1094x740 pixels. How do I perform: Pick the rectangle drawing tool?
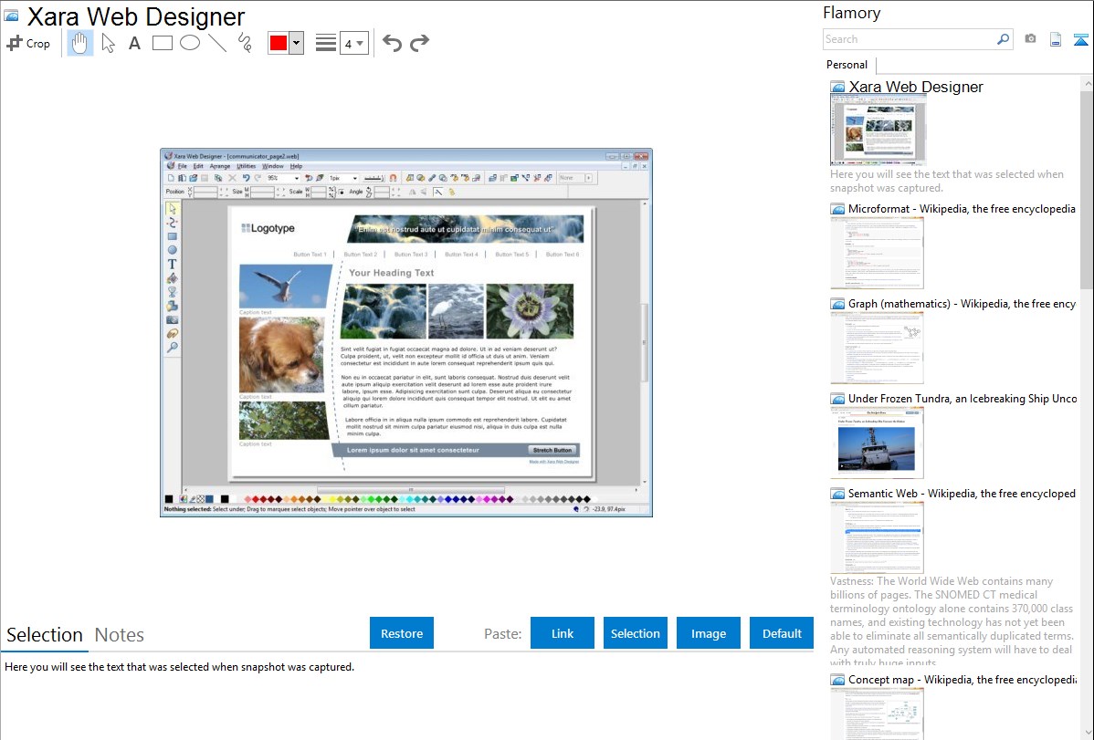[x=162, y=43]
